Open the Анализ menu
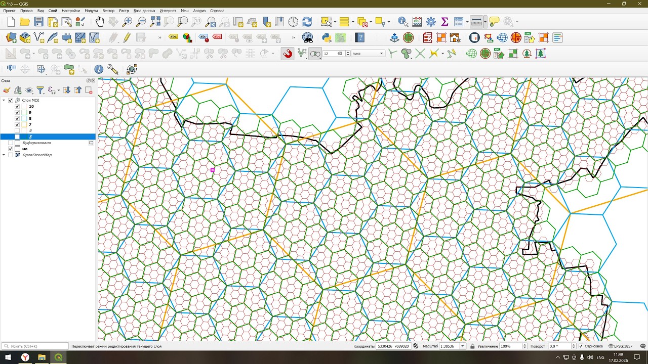This screenshot has width=648, height=364. point(199,11)
